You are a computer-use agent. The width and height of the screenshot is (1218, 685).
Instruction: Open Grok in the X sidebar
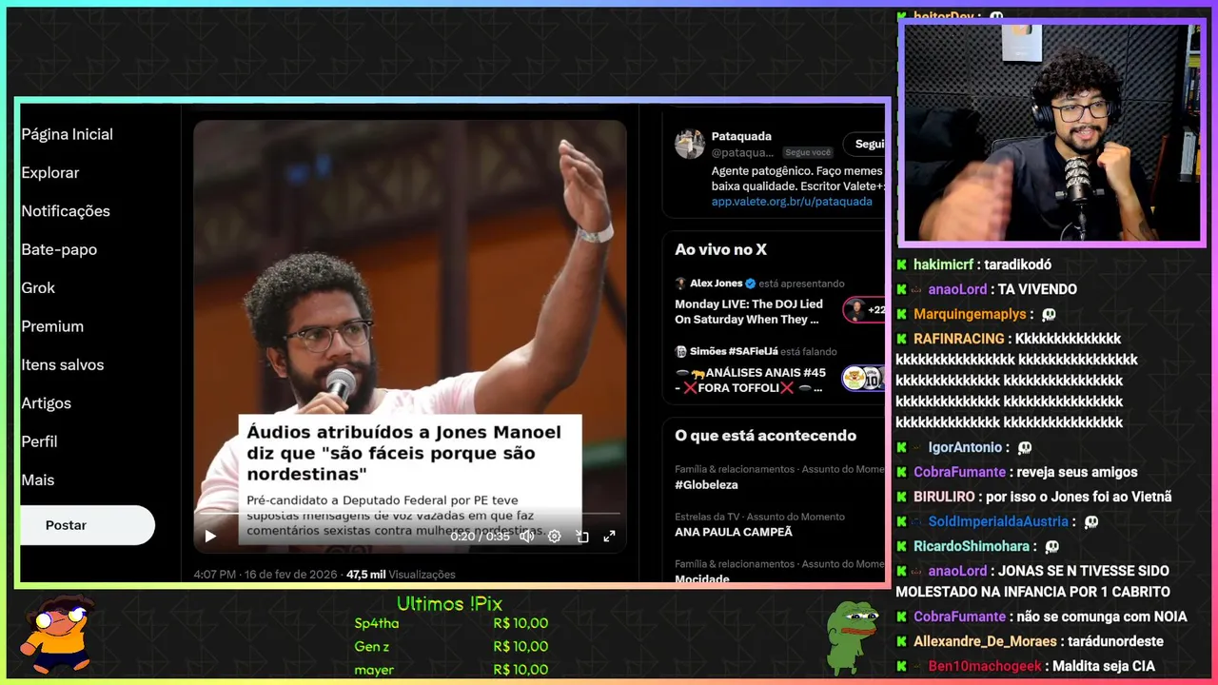38,287
